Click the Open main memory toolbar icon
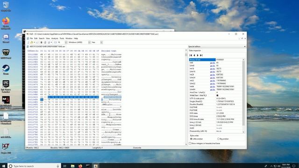The image size is (299, 168). tap(41, 42)
